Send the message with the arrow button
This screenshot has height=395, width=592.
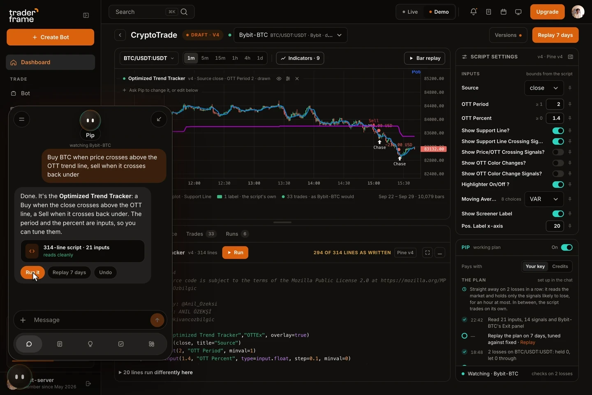click(x=157, y=320)
